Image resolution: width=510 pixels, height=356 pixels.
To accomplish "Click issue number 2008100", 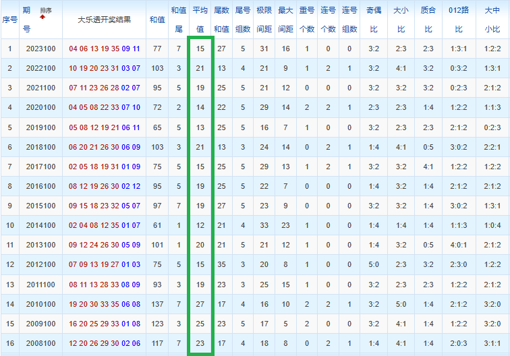I will point(40,343).
